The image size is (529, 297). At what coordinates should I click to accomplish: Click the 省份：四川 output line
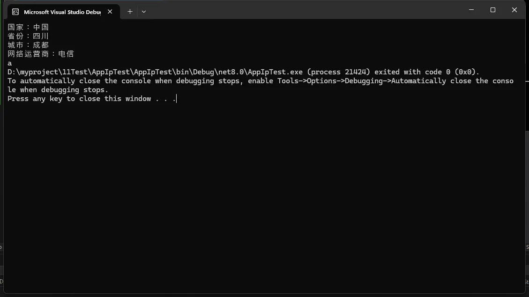[28, 36]
